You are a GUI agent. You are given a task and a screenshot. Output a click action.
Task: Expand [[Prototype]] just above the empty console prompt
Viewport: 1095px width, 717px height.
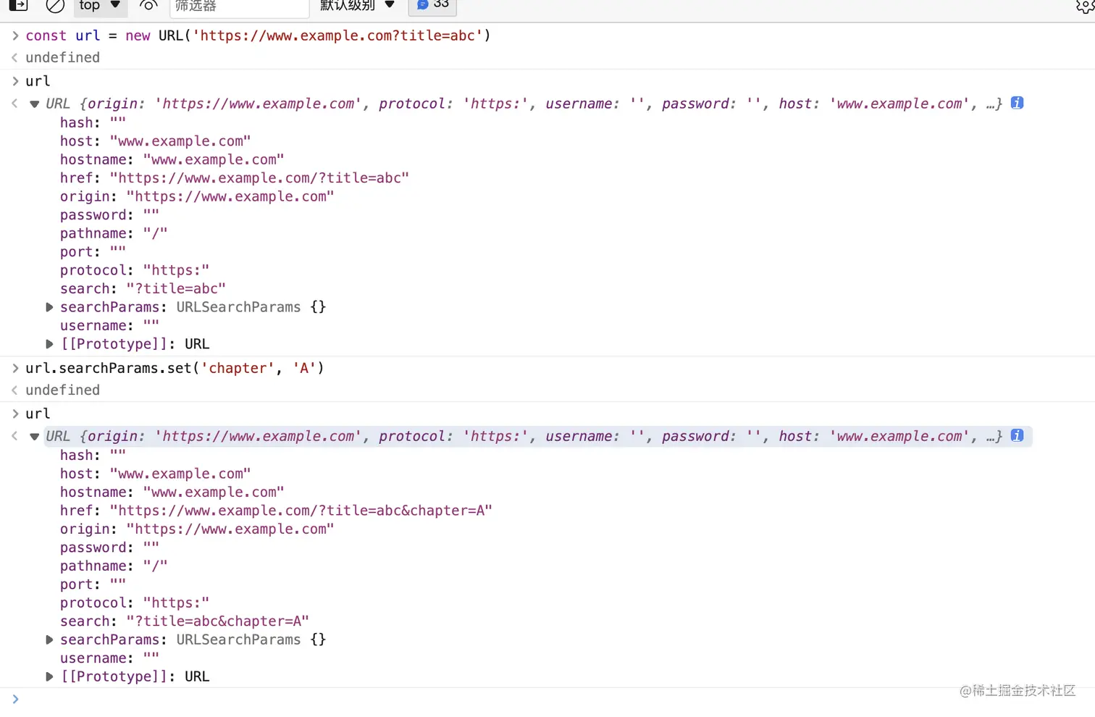pos(49,676)
